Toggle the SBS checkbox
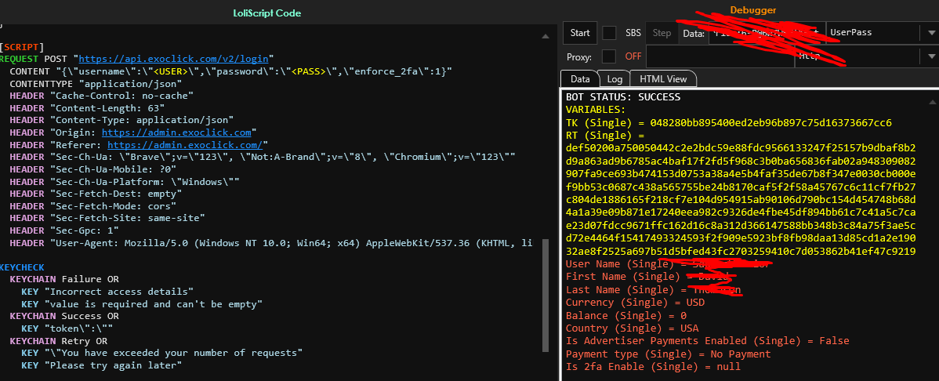The height and width of the screenshot is (381, 939). (609, 33)
